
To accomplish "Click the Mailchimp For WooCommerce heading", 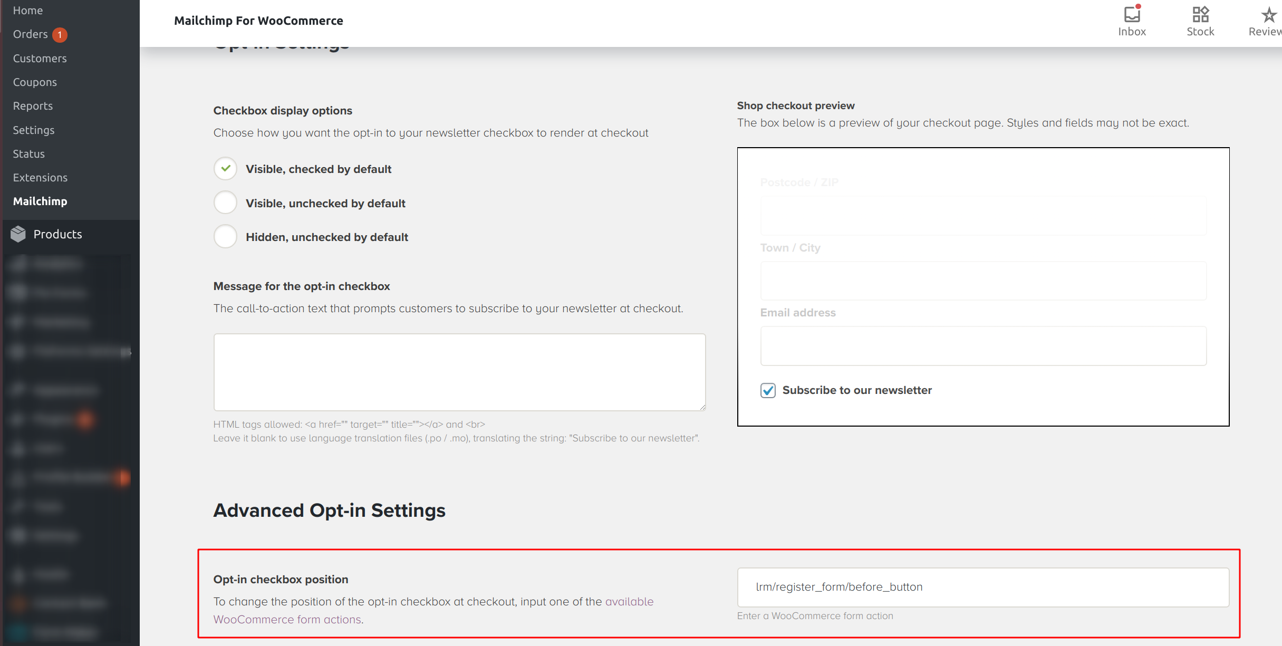I will (x=258, y=21).
